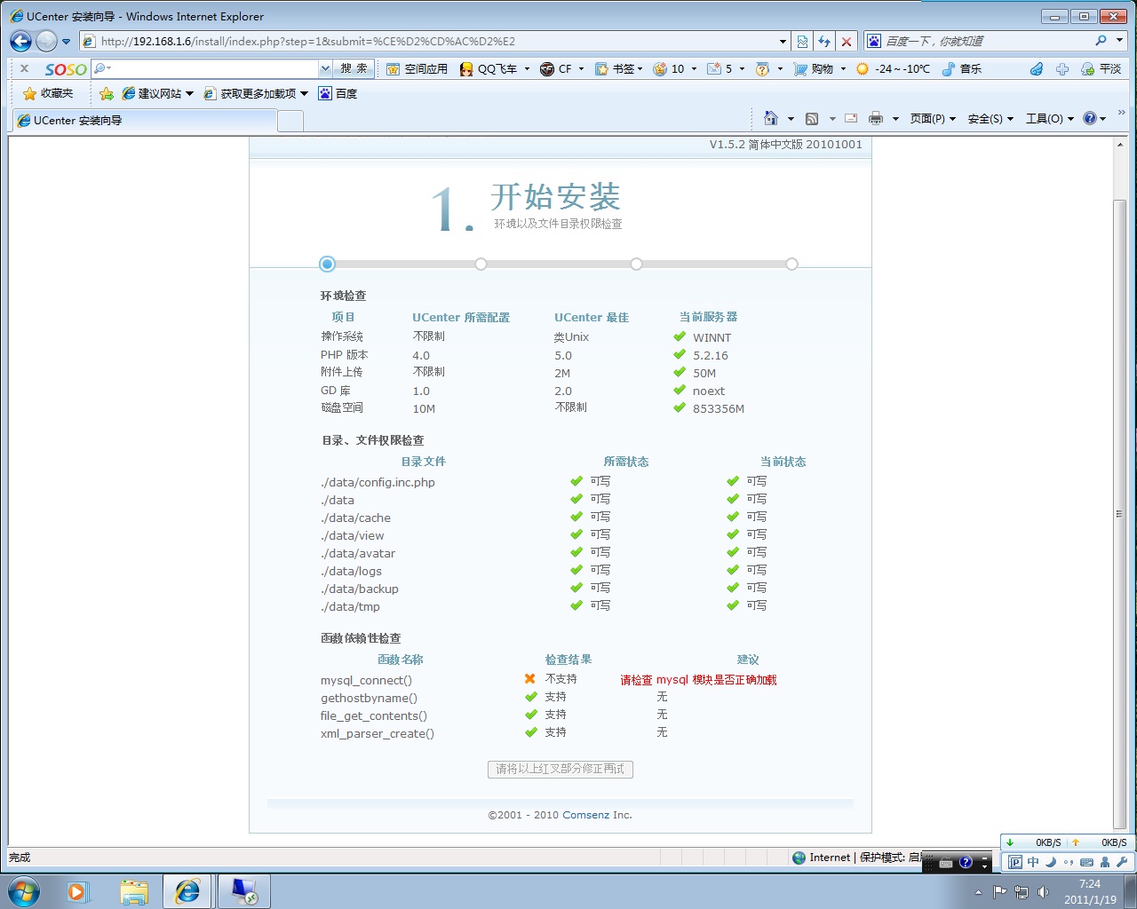Click the green plus toolbar icon
This screenshot has width=1137, height=909.
click(x=1062, y=68)
